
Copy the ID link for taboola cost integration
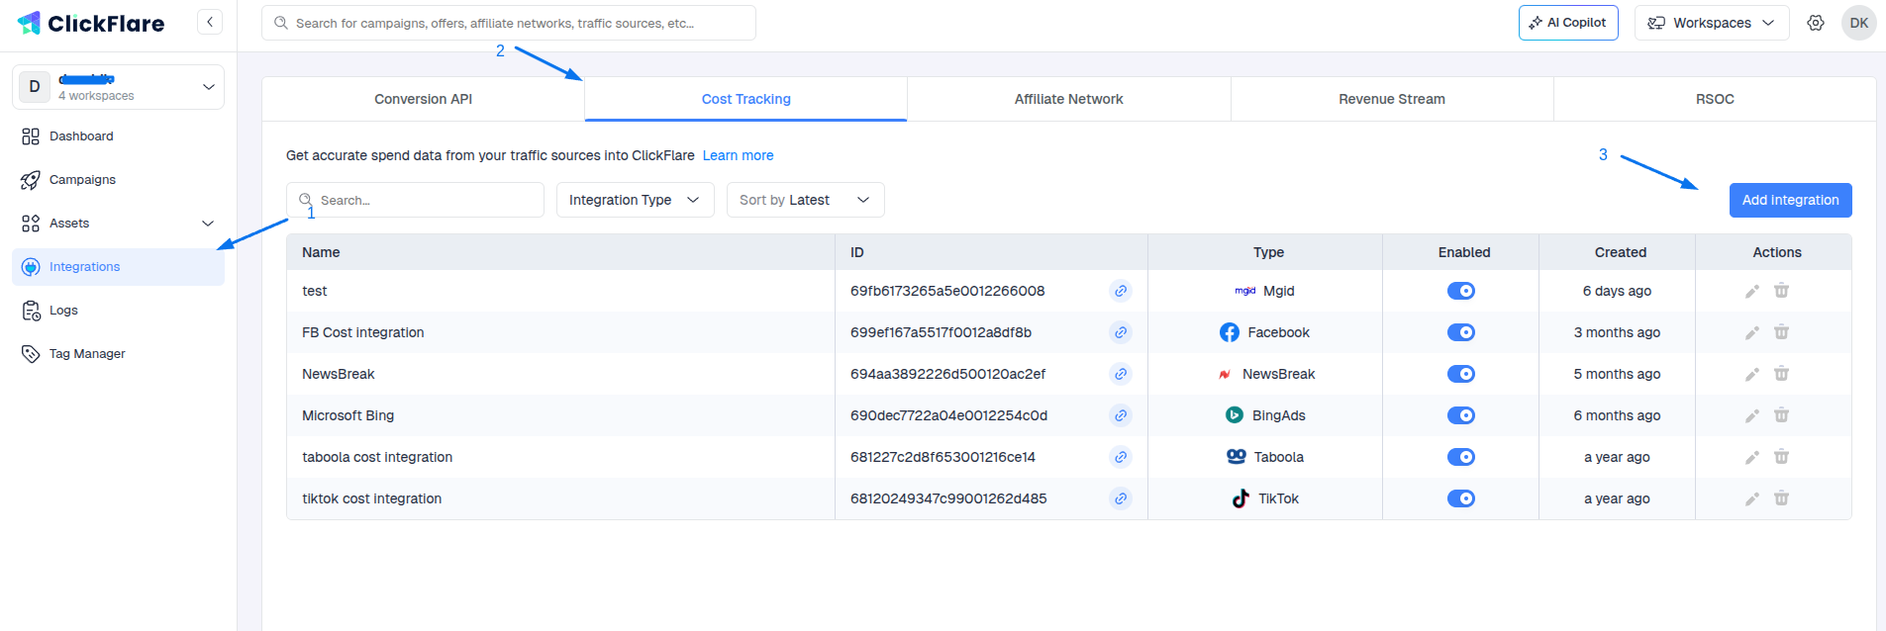coord(1121,457)
